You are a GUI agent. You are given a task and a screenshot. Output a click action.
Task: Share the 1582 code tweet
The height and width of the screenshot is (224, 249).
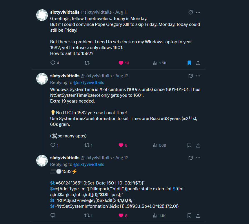[x=198, y=216]
